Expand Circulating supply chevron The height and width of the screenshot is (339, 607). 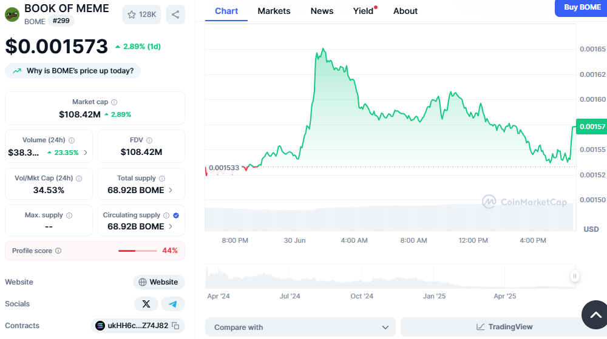point(171,226)
